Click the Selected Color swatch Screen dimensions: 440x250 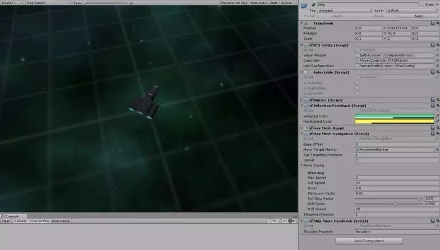click(394, 116)
